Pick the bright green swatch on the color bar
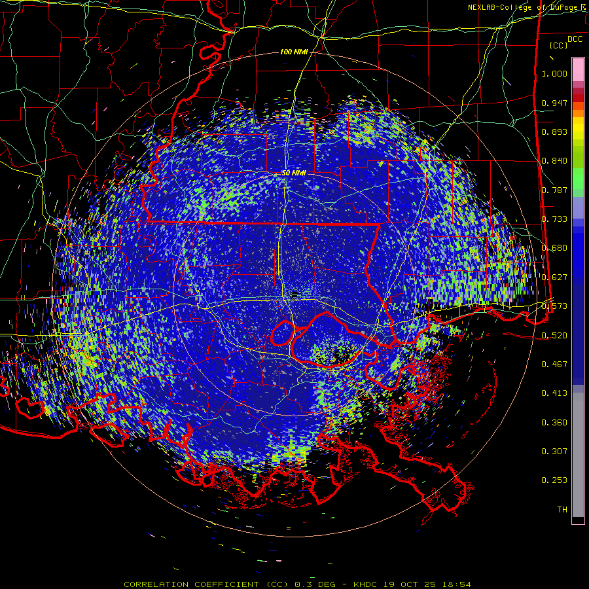The height and width of the screenshot is (589, 589). [x=578, y=179]
